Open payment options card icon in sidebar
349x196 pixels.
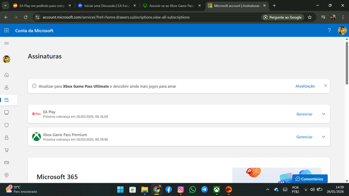click(x=7, y=163)
